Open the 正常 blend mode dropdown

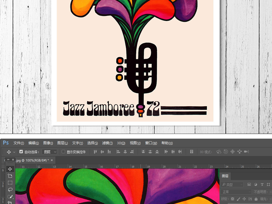(x=236, y=192)
